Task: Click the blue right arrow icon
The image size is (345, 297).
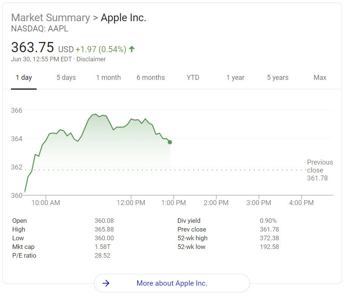Action: point(106,283)
